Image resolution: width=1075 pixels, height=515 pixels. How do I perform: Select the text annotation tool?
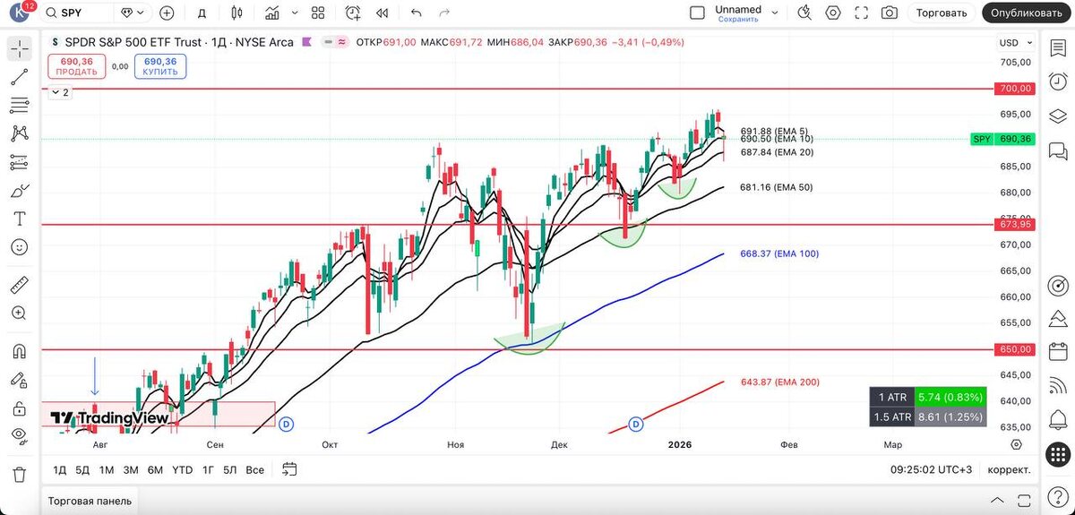tap(20, 219)
